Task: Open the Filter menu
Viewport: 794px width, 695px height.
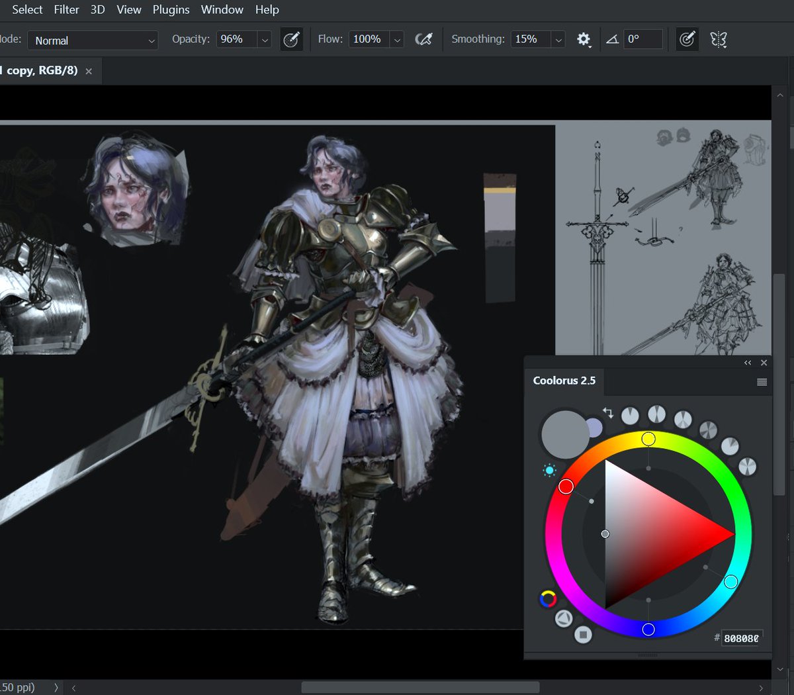Action: click(x=66, y=9)
